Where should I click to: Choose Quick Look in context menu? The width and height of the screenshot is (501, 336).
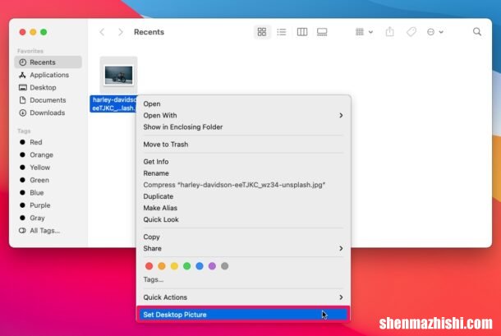[243, 219]
